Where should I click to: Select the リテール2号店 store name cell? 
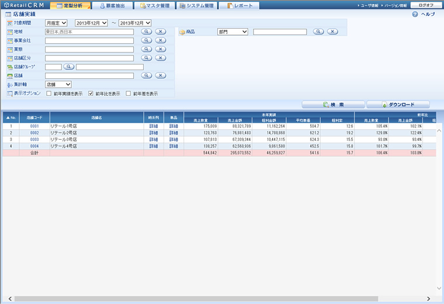(x=96, y=133)
